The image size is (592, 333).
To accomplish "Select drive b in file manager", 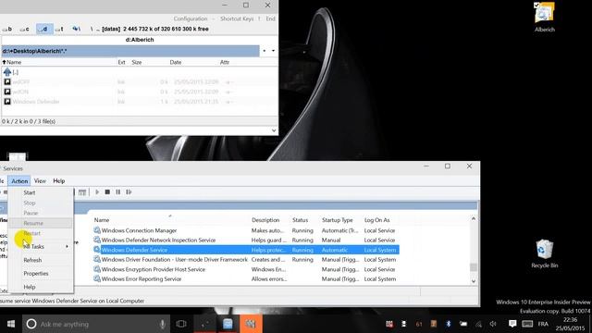I will tap(7, 29).
